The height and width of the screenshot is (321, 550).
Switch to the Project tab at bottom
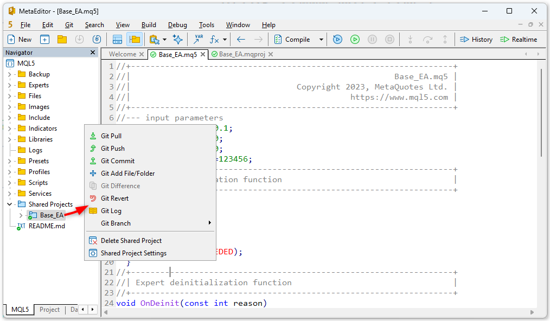click(49, 310)
